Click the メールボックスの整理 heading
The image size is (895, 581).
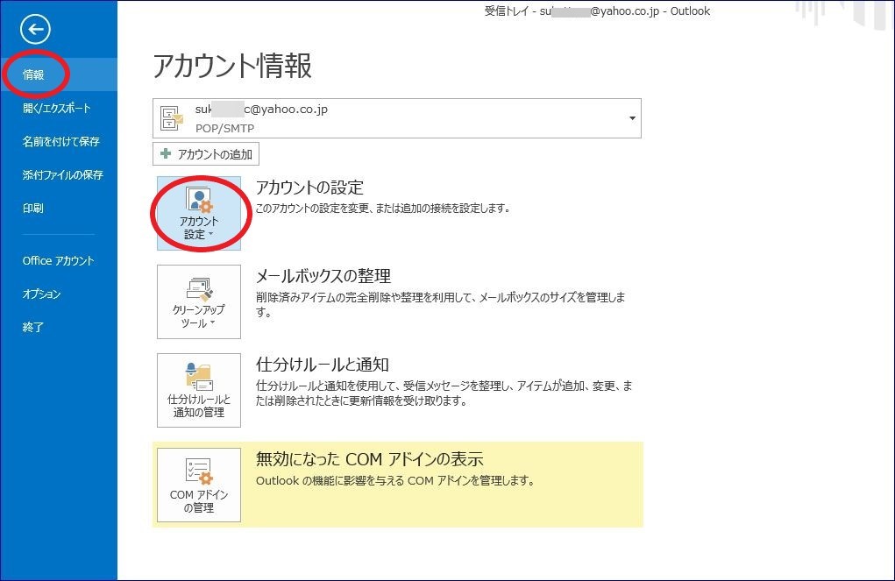click(x=323, y=276)
